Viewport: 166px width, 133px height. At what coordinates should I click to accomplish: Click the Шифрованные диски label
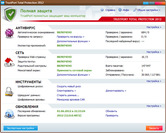tap(30, 86)
